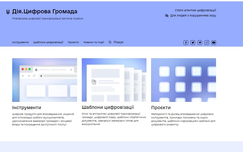Enable 'Для людей з порушенням зору' mode
The image size is (243, 152).
click(x=193, y=16)
